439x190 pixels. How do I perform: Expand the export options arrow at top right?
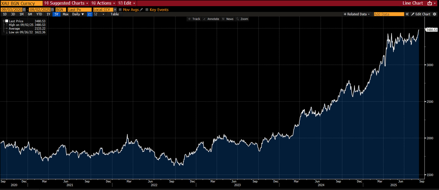(x=435, y=3)
